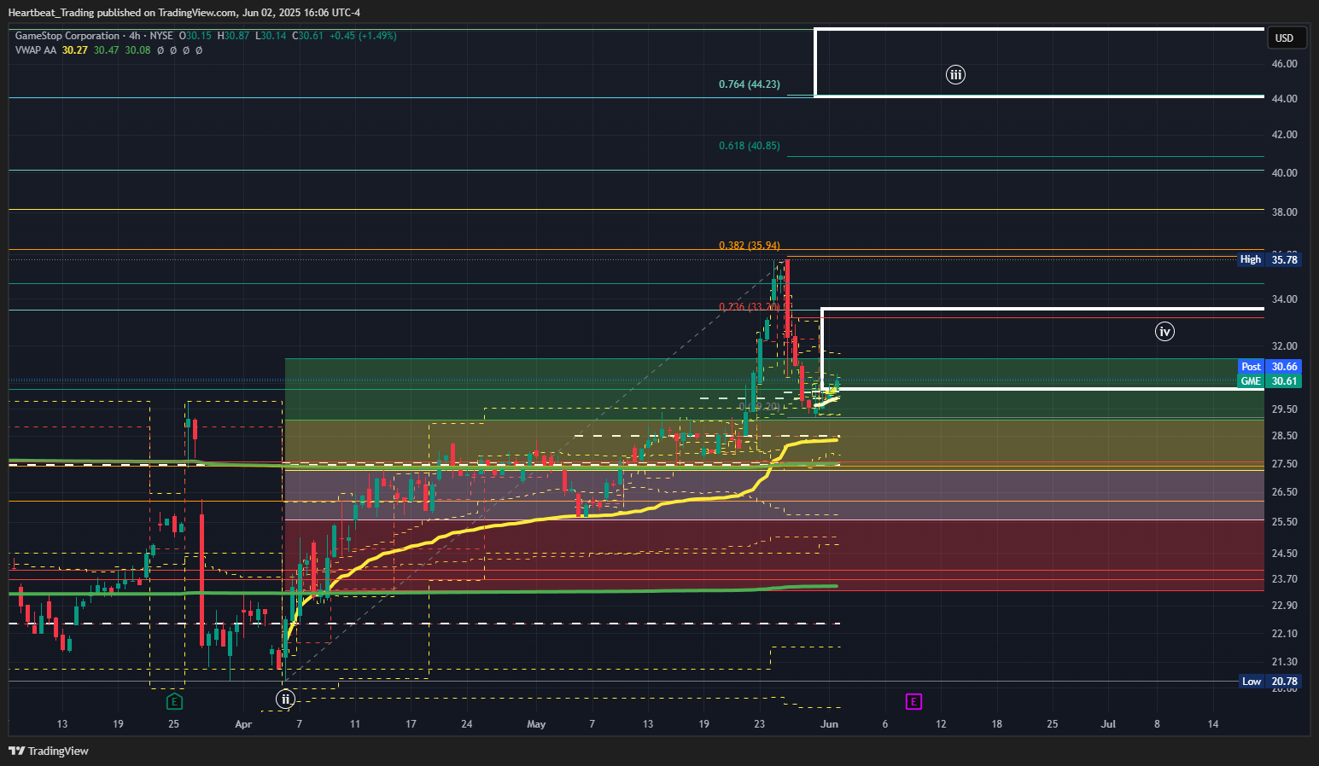Select the circled wave iv label

click(1164, 331)
